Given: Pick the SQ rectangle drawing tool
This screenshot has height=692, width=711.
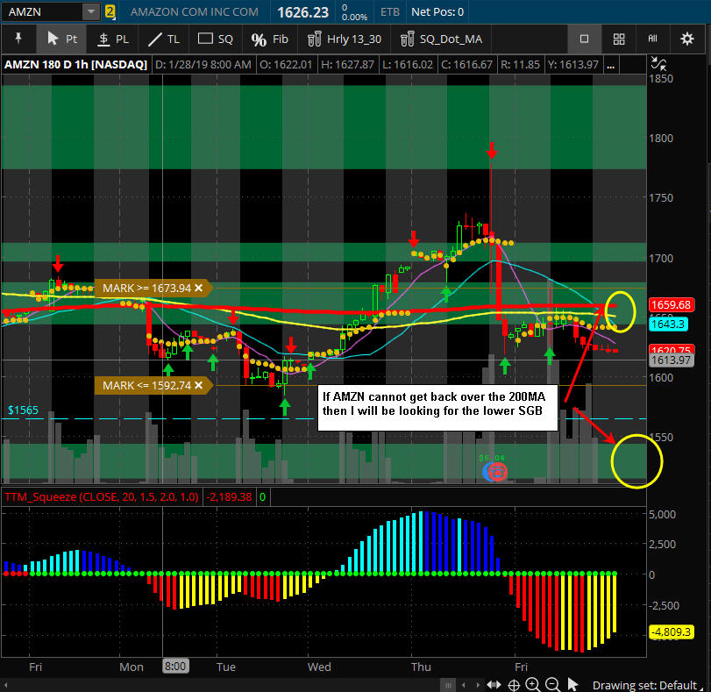Looking at the screenshot, I should point(215,39).
